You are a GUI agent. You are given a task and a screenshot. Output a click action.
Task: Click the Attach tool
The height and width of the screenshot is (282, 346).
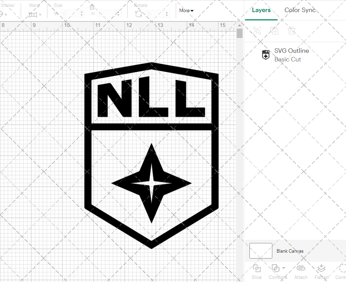(x=301, y=272)
